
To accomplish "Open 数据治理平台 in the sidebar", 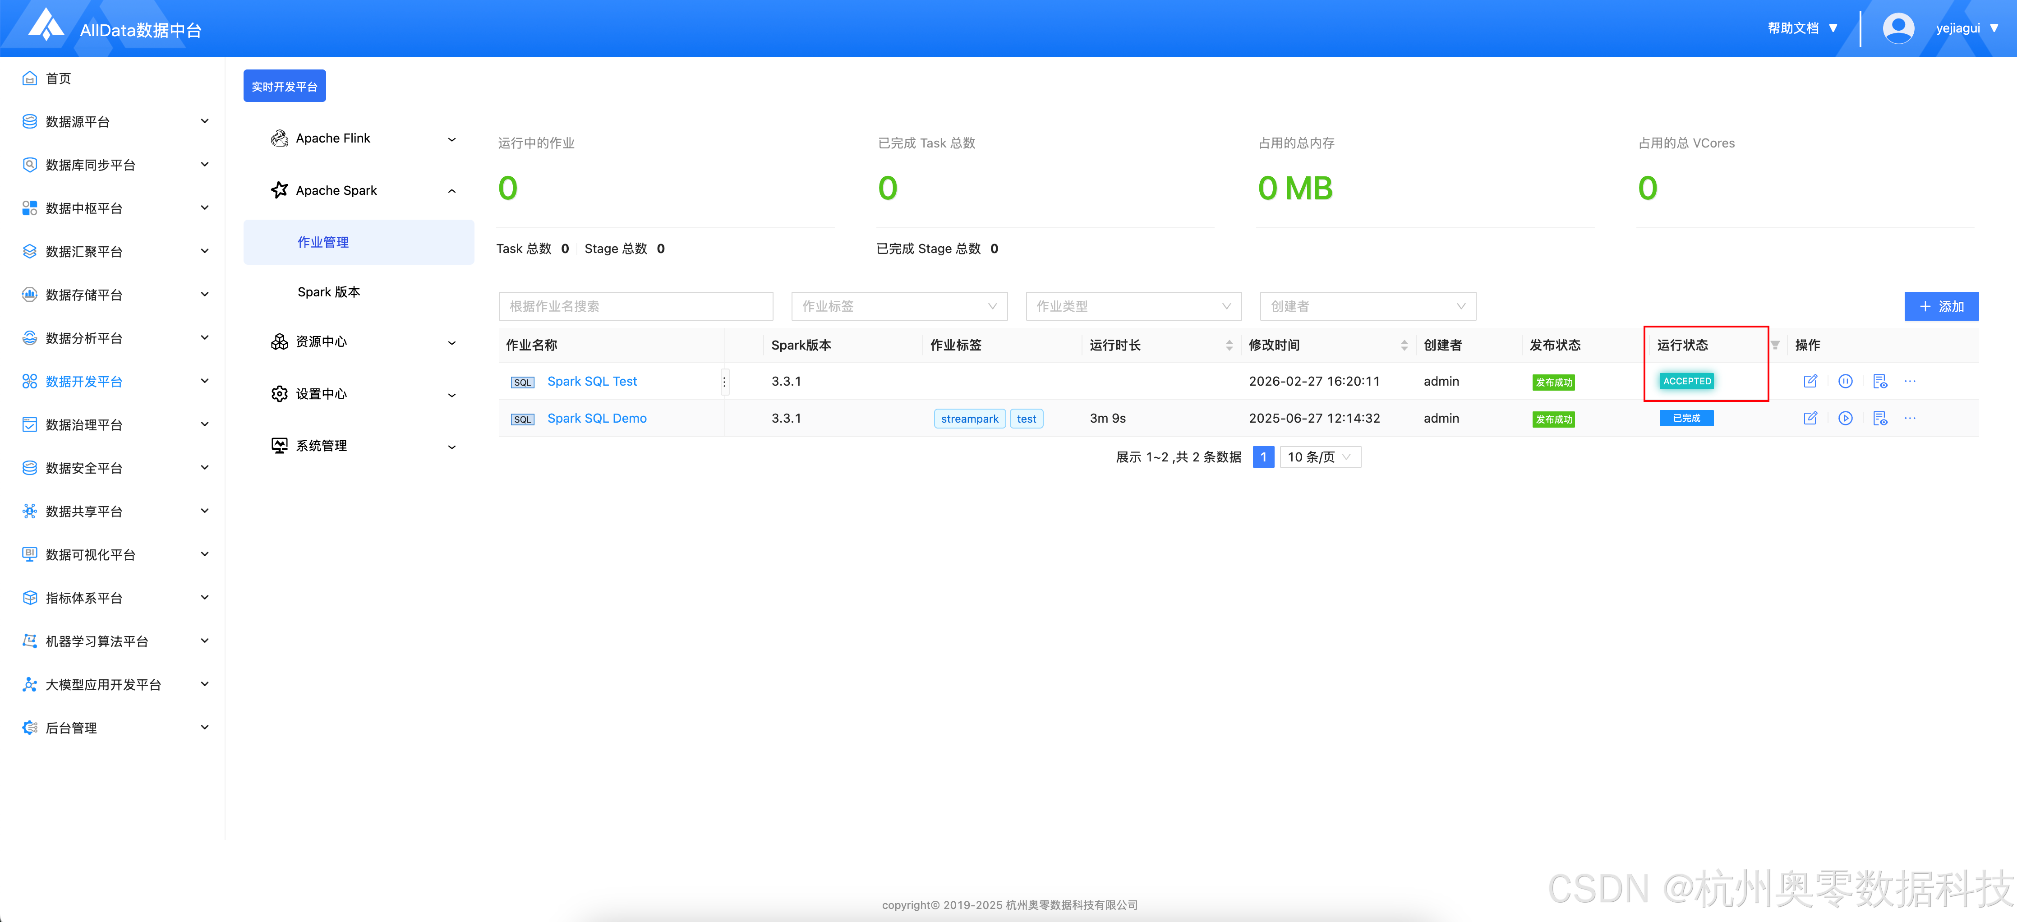I will point(84,424).
